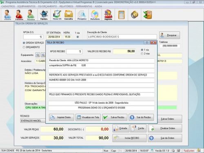
Task: Open the RELATÓRIOS menu
Action: (x=66, y=7)
